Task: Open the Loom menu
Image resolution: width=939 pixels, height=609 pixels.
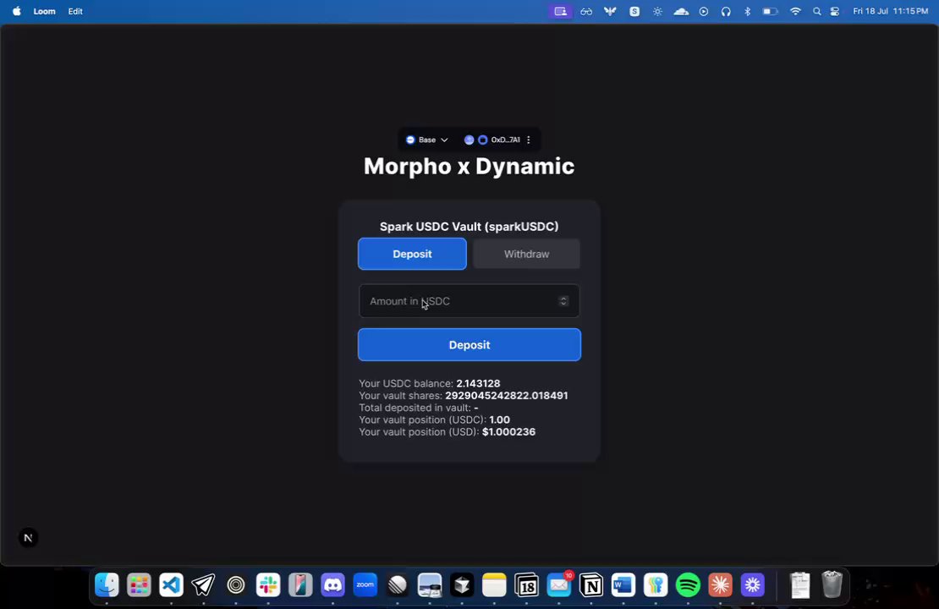Action: (44, 11)
